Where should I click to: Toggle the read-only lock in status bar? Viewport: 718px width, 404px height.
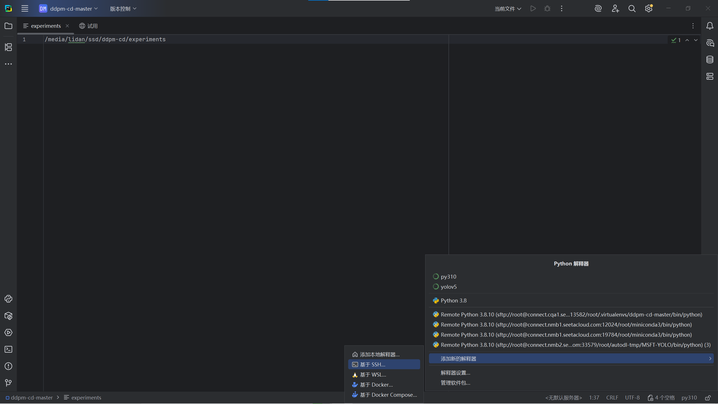(708, 398)
